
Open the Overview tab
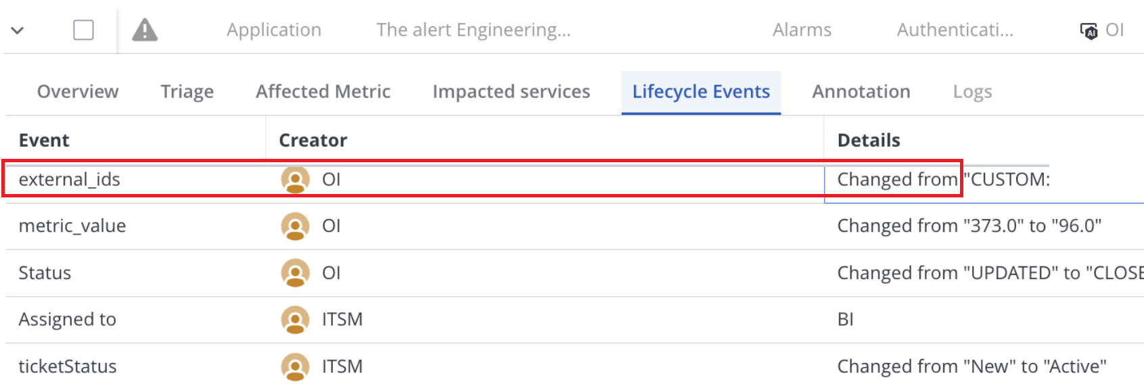[78, 92]
